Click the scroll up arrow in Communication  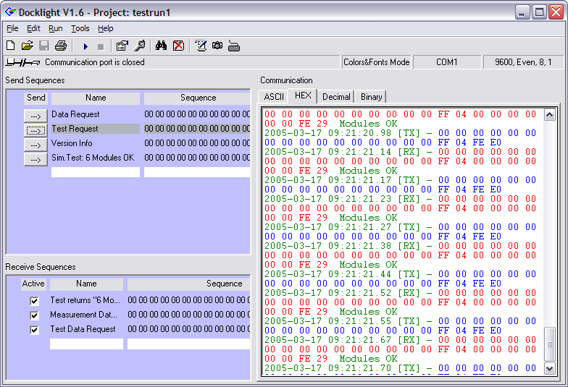coord(549,115)
